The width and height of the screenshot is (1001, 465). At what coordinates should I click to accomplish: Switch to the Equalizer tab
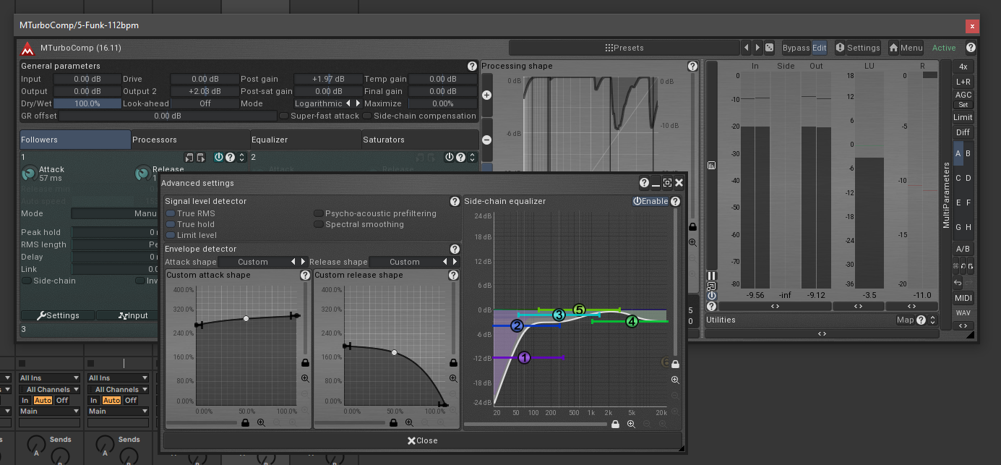click(305, 140)
